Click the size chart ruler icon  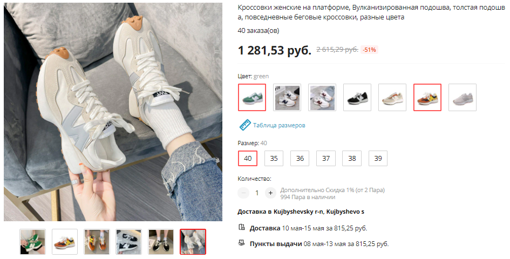(x=245, y=125)
